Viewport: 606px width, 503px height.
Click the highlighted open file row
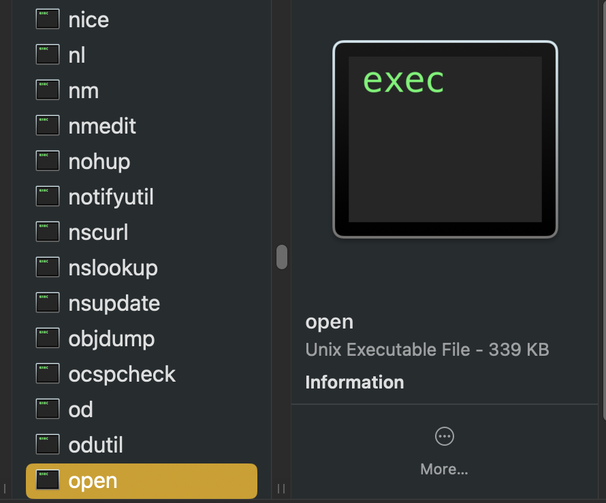click(141, 481)
